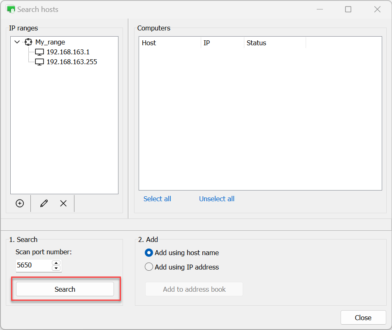This screenshot has height=330, width=392.
Task: Click the add IP range plus icon
Action: pyautogui.click(x=20, y=203)
